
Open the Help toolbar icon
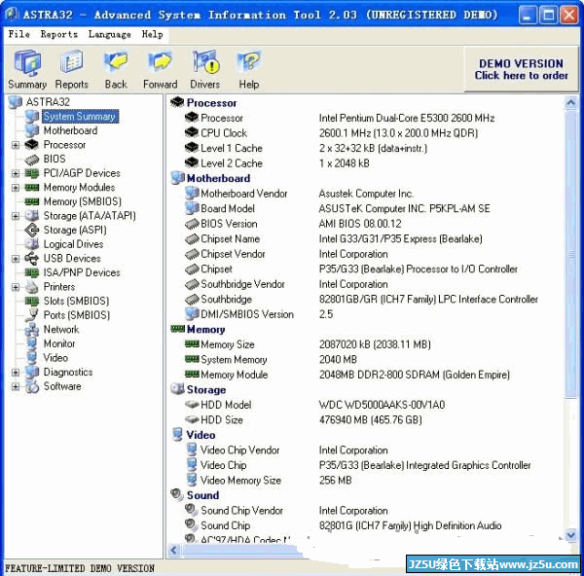(249, 70)
